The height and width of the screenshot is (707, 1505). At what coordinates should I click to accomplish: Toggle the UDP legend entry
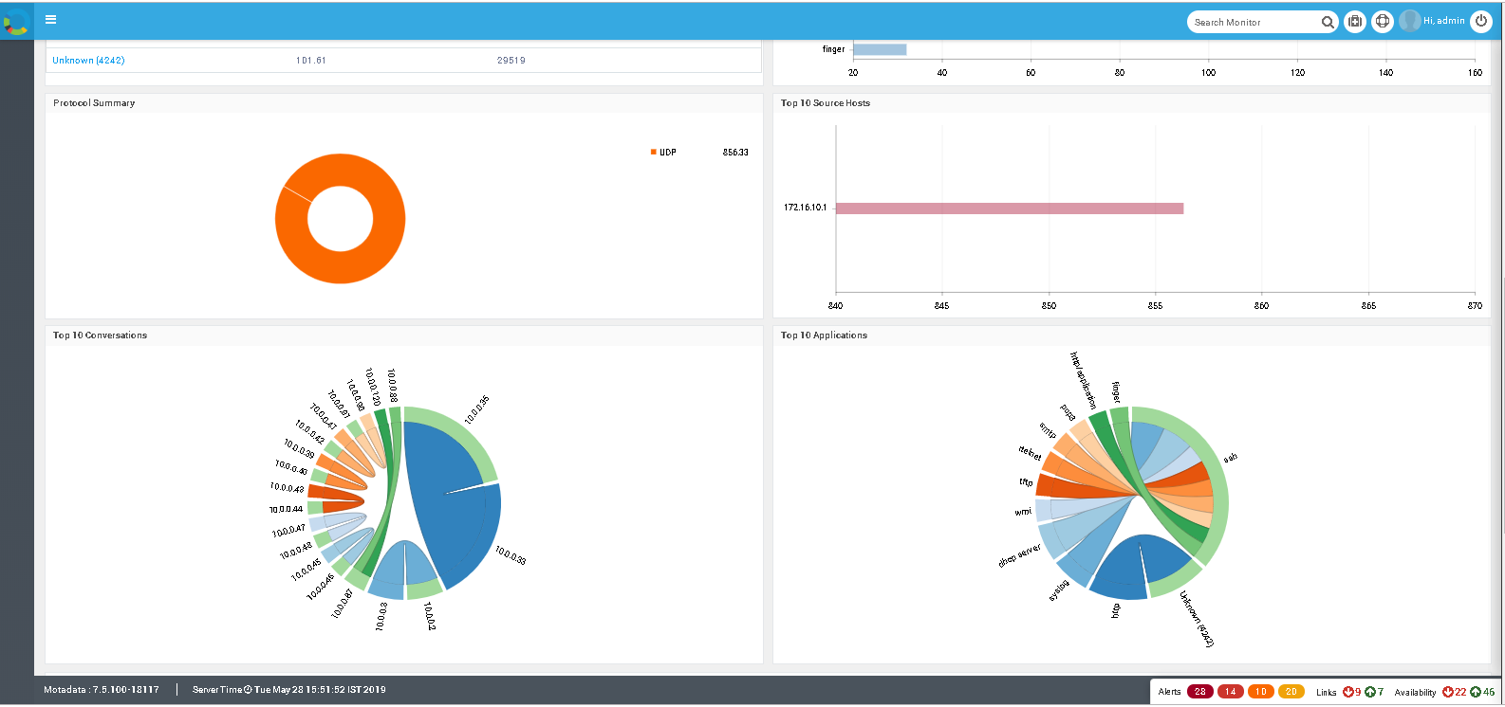click(x=663, y=152)
